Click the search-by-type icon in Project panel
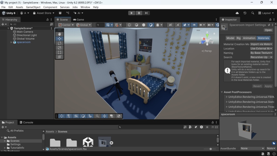The width and height of the screenshot is (277, 156). 190,127
